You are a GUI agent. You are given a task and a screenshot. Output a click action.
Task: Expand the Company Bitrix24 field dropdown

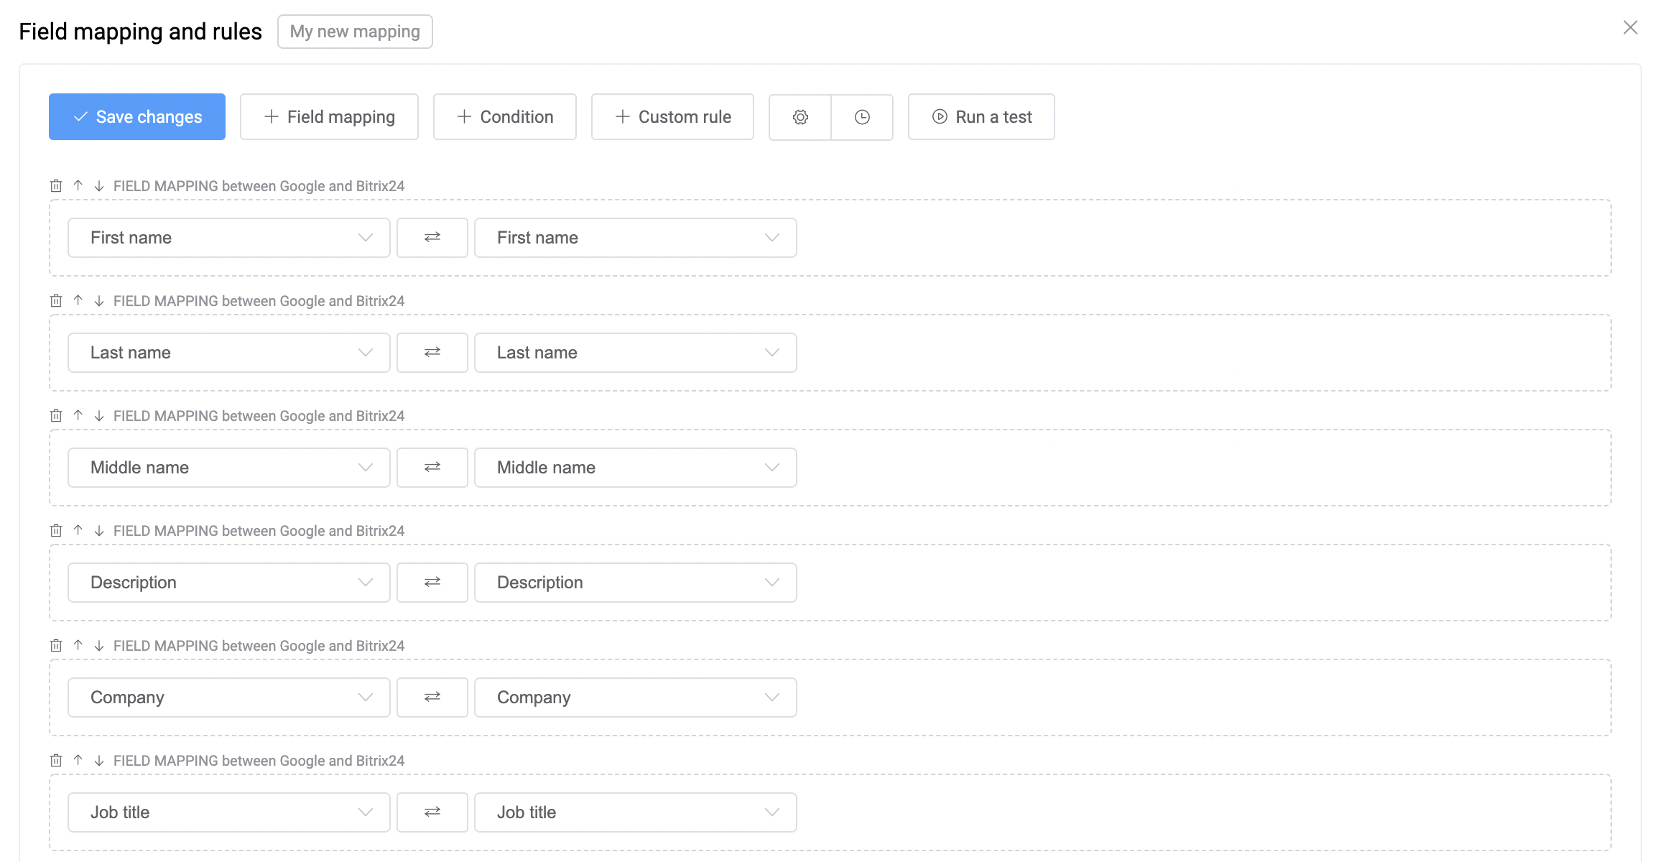point(774,697)
